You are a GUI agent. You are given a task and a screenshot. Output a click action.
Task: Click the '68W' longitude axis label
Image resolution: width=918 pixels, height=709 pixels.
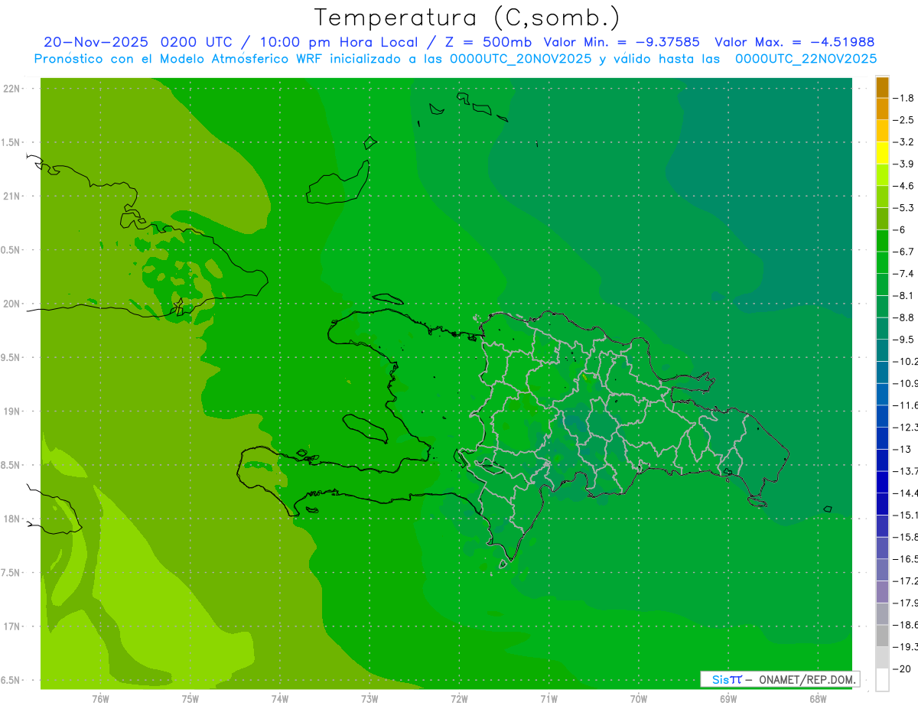[x=818, y=699]
